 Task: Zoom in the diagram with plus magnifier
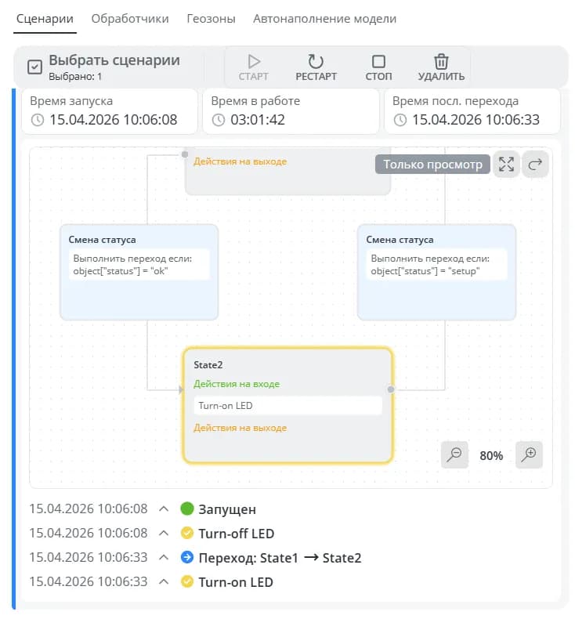(529, 454)
